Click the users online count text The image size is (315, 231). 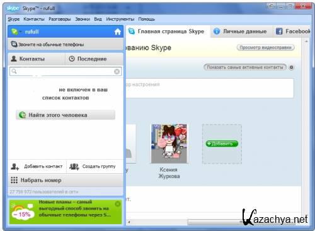click(x=43, y=192)
